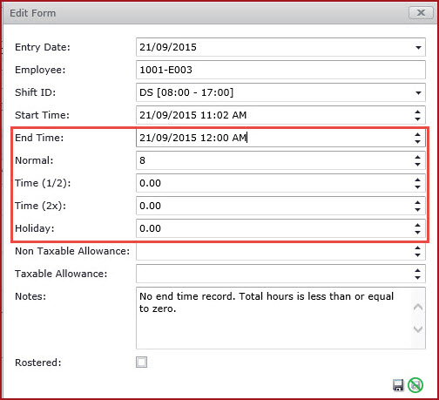The width and height of the screenshot is (439, 400).
Task: Increment Non Taxable Allowance amount
Action: pyautogui.click(x=417, y=247)
